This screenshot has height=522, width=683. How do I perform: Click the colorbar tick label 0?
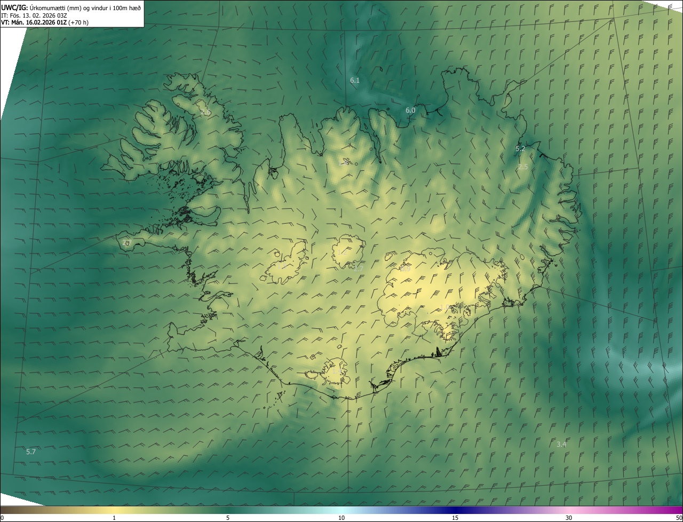pyautogui.click(x=2, y=518)
